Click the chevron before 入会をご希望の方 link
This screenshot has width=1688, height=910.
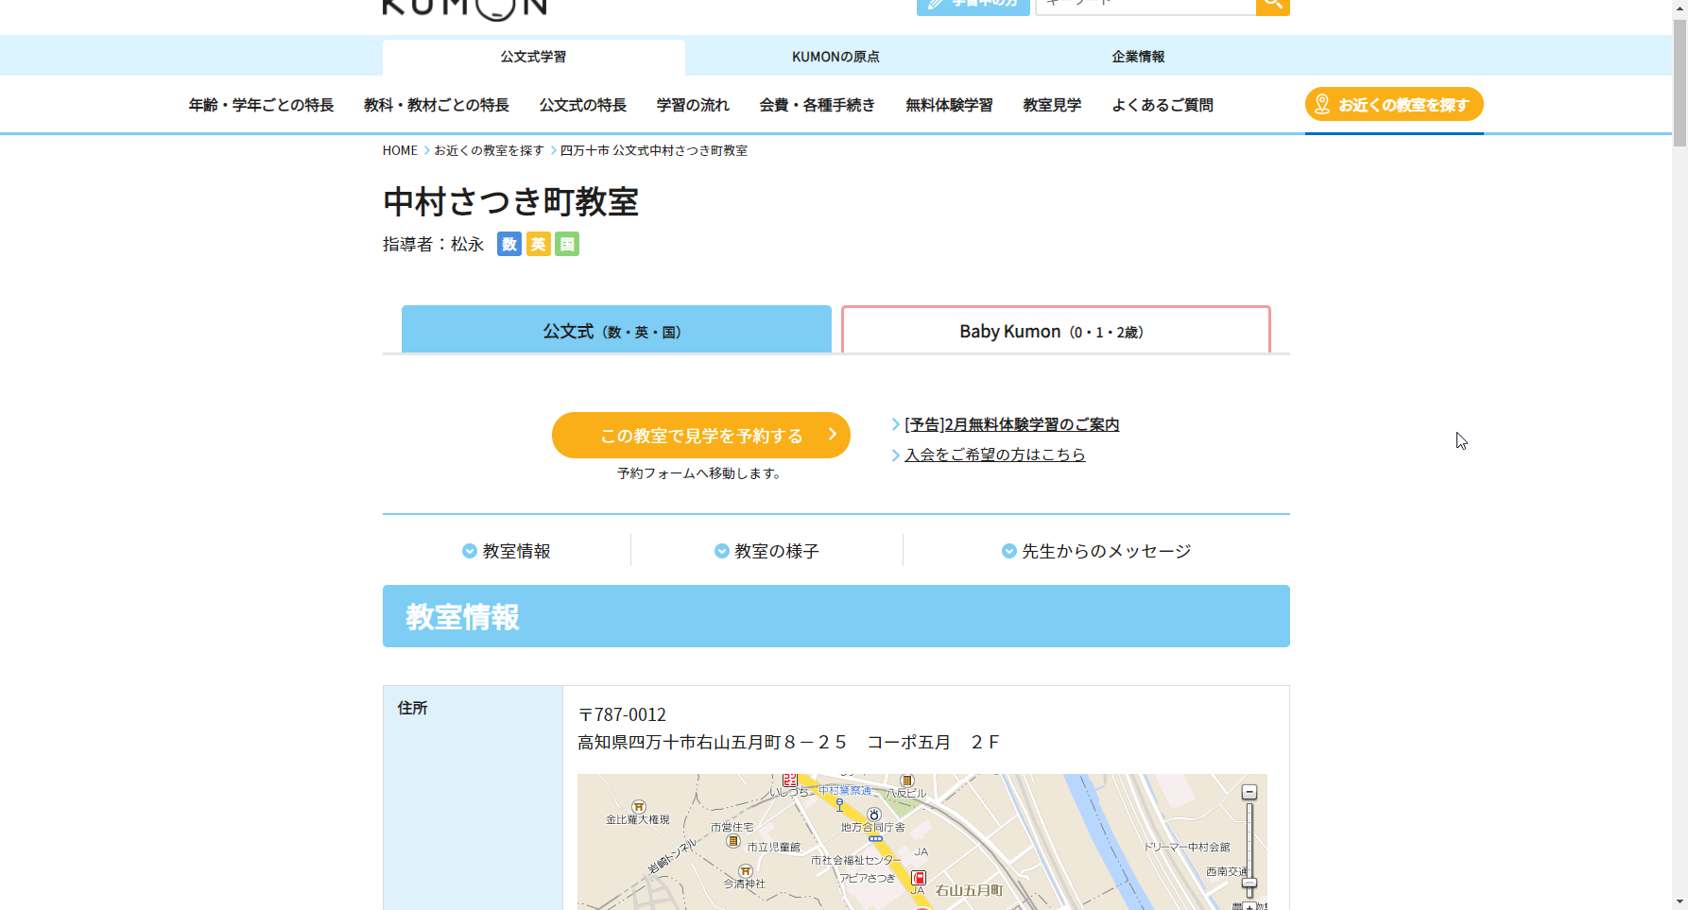(x=896, y=455)
